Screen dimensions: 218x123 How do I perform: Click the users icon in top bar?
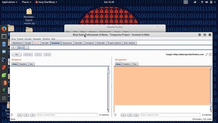pyautogui.click(x=195, y=2)
